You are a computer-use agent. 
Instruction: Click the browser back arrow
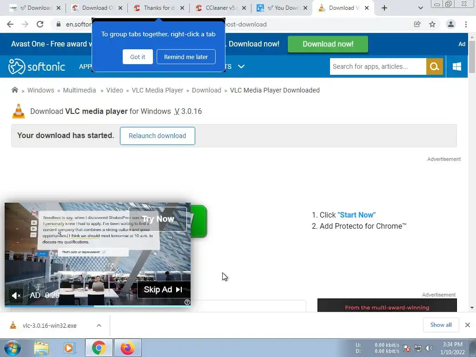point(10,24)
